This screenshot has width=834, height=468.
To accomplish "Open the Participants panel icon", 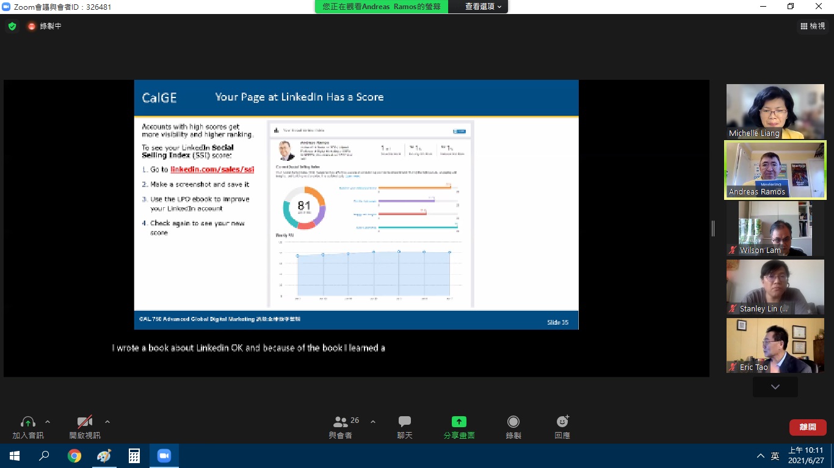I will point(341,422).
